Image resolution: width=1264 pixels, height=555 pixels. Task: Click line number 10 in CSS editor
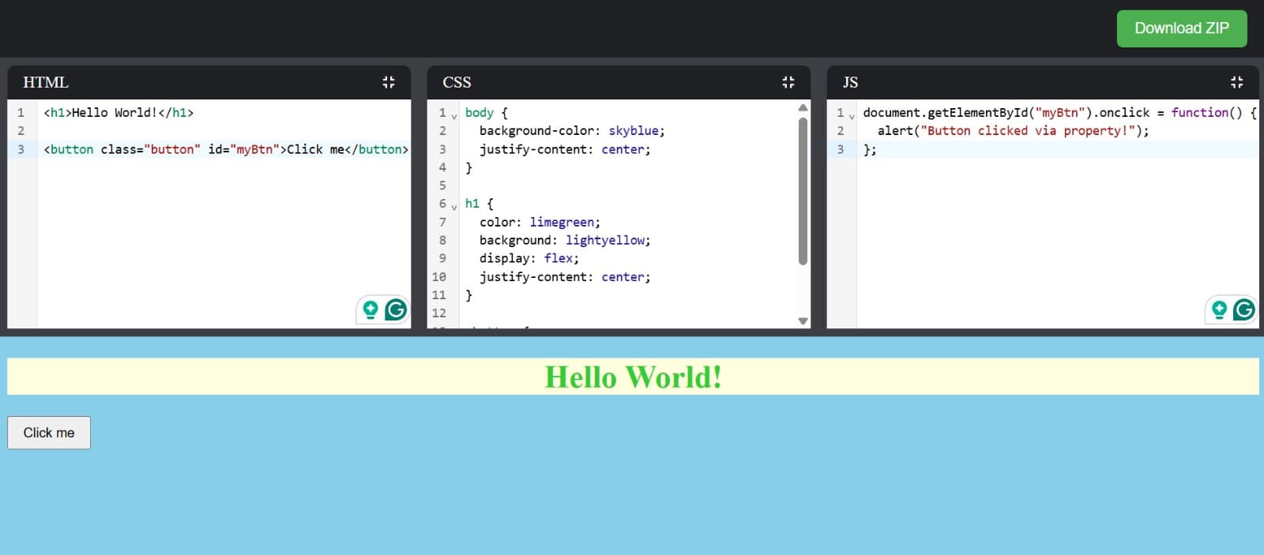click(x=439, y=277)
